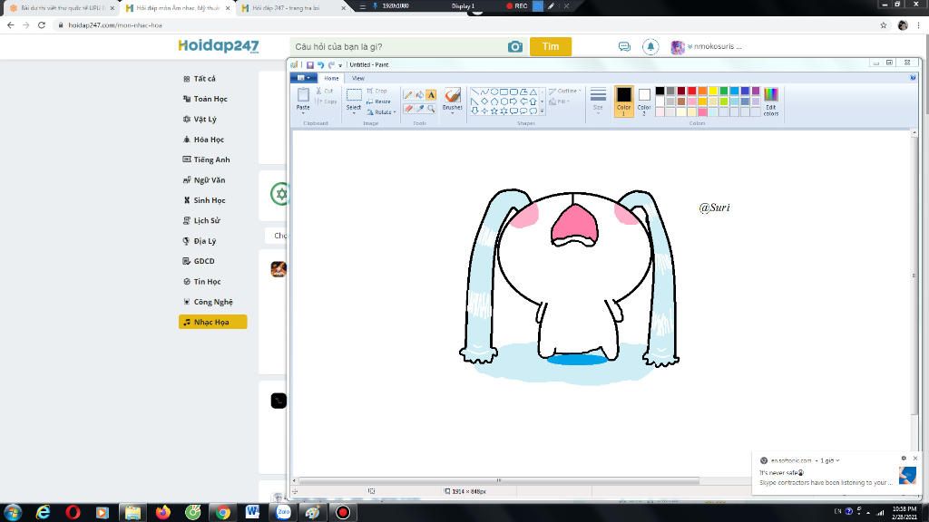
Task: Select the Color picker eyedropper tool
Action: [x=419, y=109]
